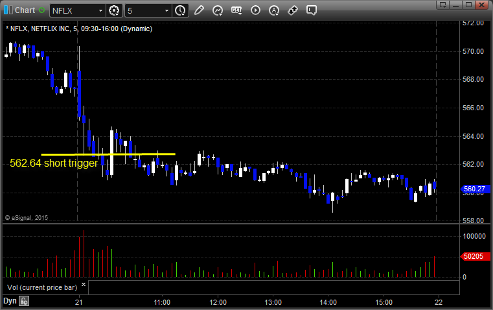493x310 pixels.
Task: Open the chart comment bubble icon
Action: (x=312, y=10)
